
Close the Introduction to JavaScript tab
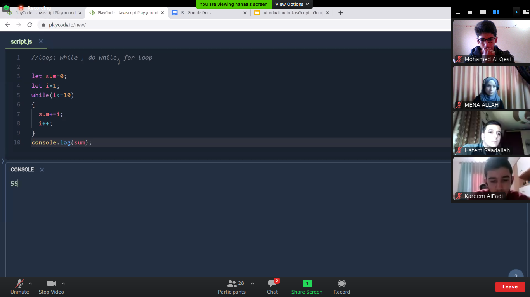[x=327, y=13]
